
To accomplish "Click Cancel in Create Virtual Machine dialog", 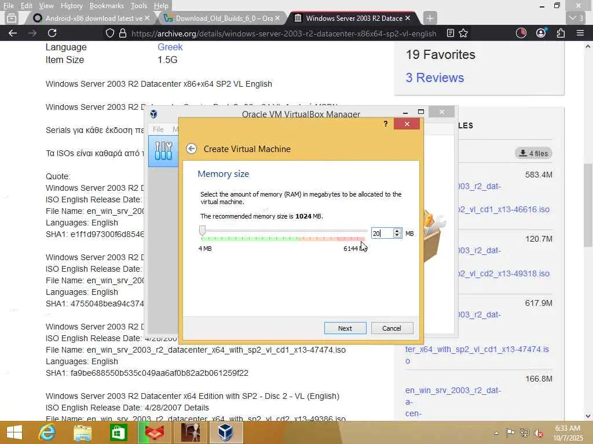I will pyautogui.click(x=392, y=328).
